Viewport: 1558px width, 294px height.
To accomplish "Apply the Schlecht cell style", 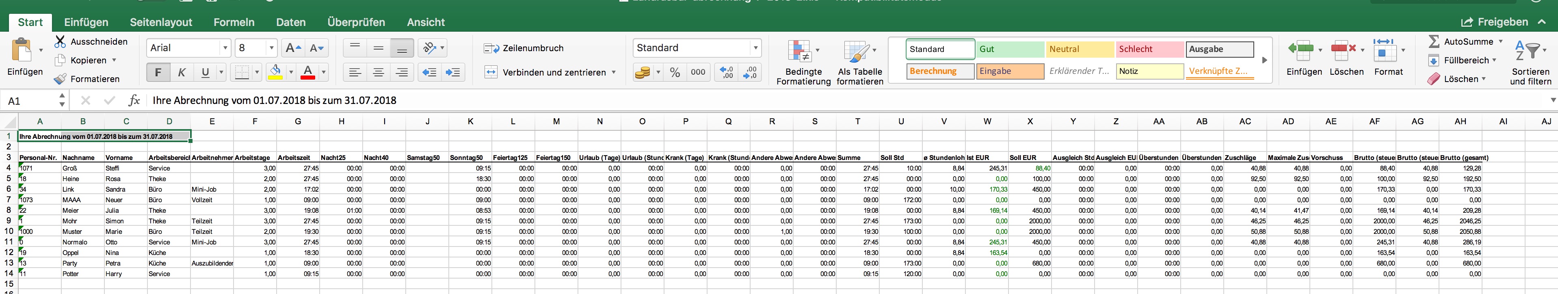I will (1150, 50).
